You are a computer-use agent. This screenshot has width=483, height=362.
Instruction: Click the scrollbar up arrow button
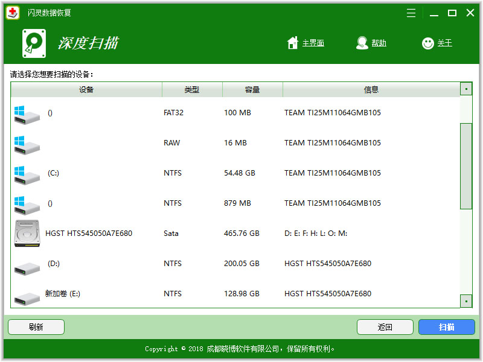pos(466,89)
